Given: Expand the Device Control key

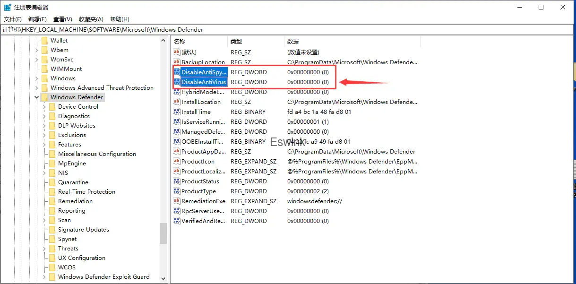Looking at the screenshot, I should (x=44, y=107).
